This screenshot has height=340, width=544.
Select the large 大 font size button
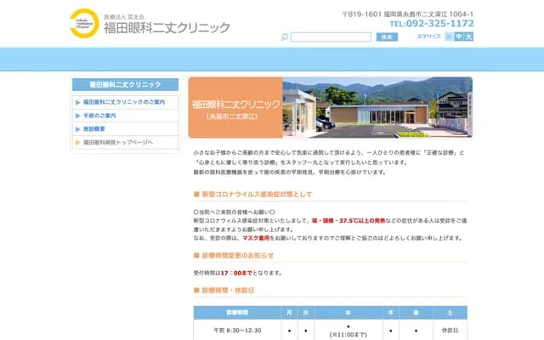468,37
